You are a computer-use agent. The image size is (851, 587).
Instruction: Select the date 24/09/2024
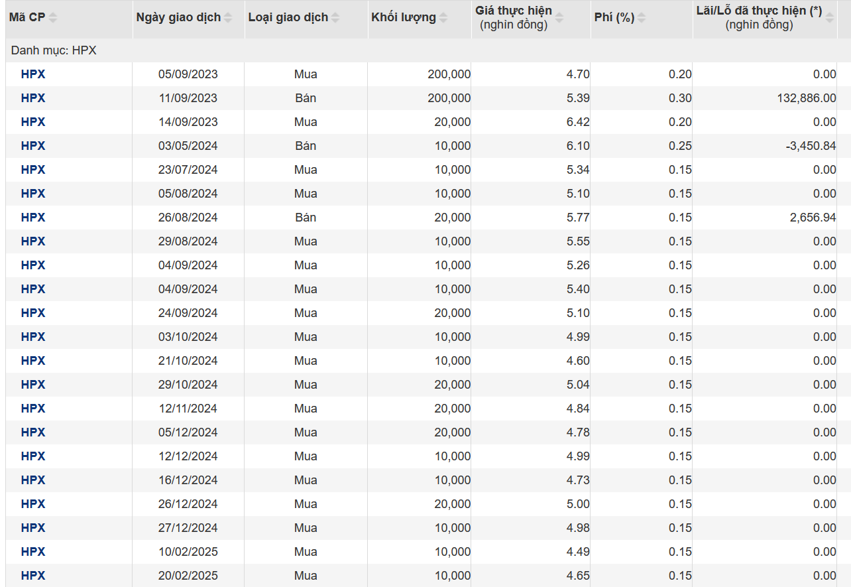point(188,313)
